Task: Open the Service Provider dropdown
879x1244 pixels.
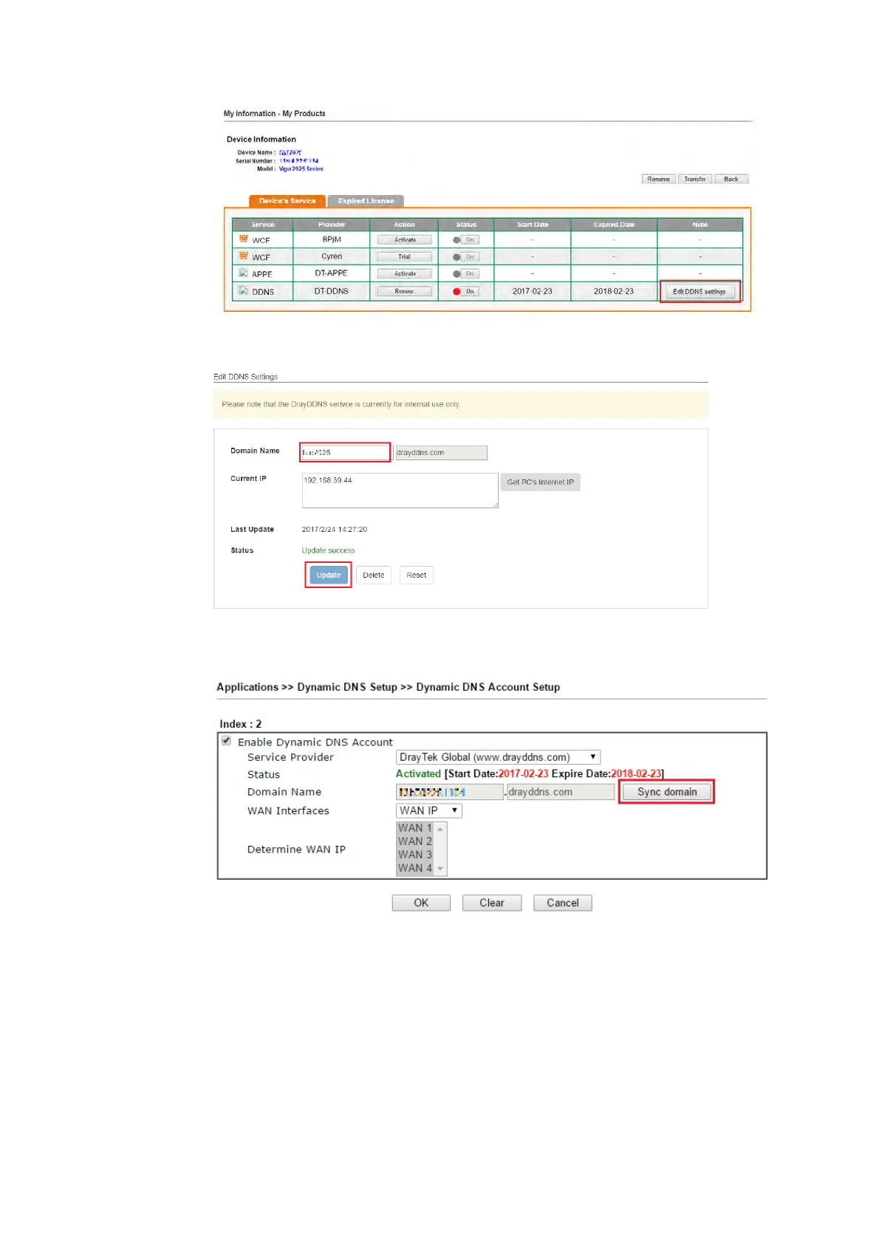Action: tap(498, 757)
